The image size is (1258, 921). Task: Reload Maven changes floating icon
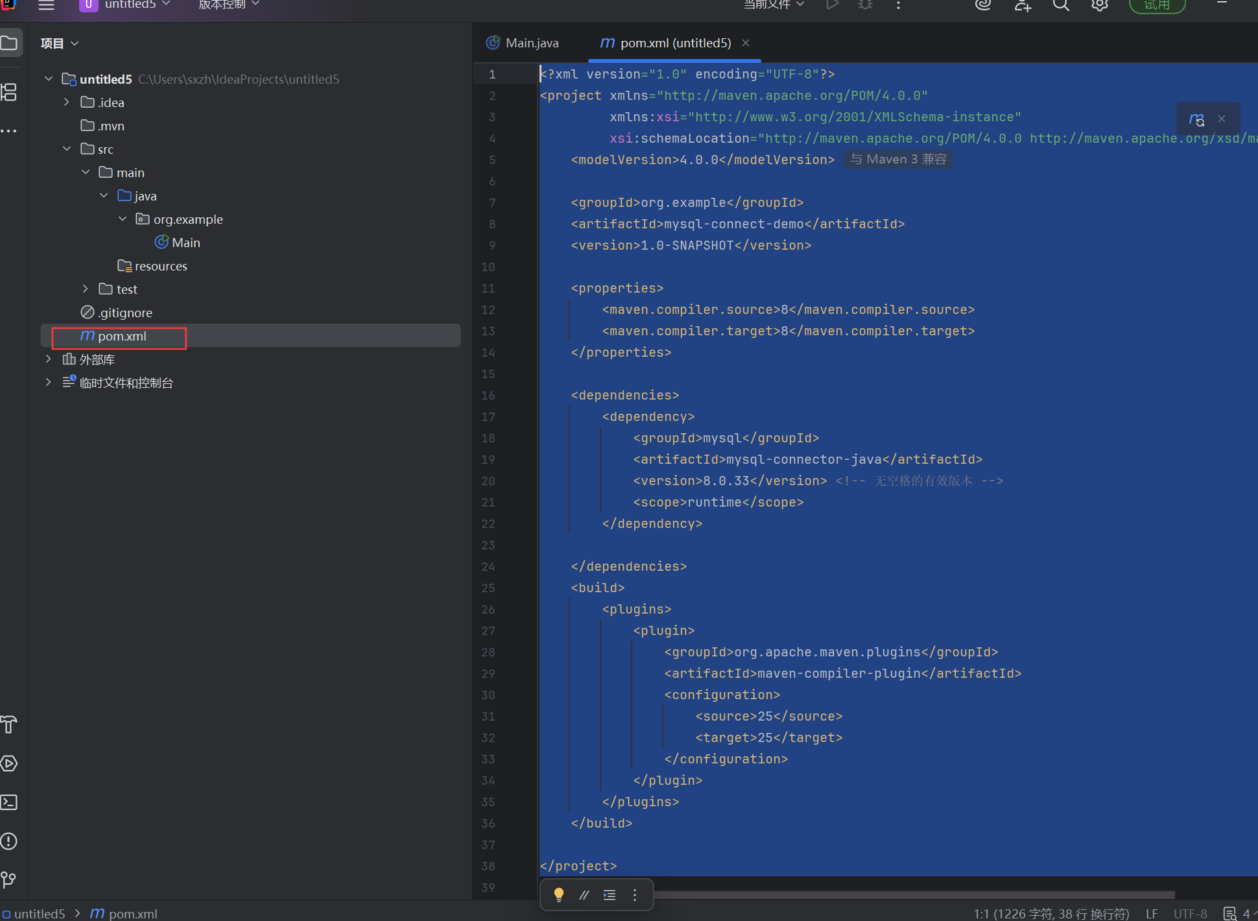[1197, 119]
